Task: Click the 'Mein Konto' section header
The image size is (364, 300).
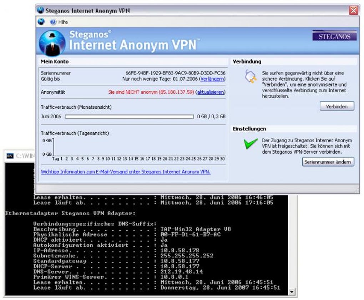Action: (x=55, y=62)
